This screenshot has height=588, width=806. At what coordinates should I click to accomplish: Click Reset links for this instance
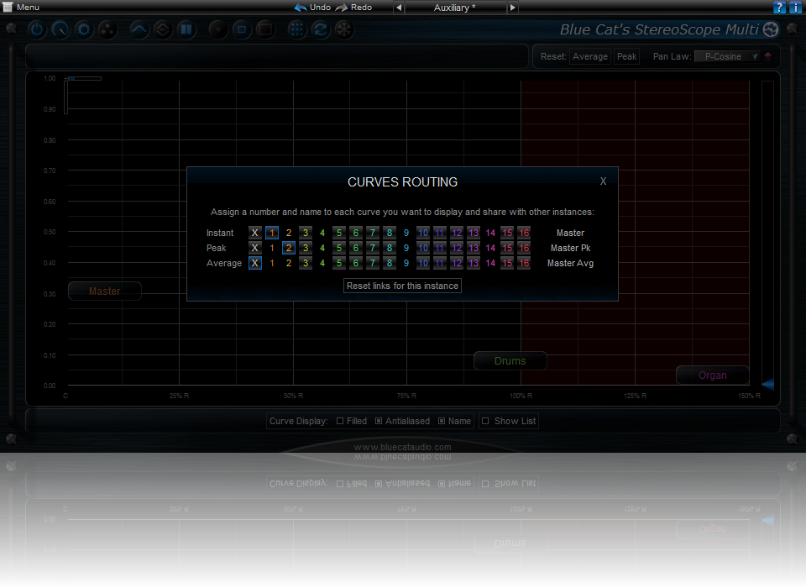[x=402, y=286]
